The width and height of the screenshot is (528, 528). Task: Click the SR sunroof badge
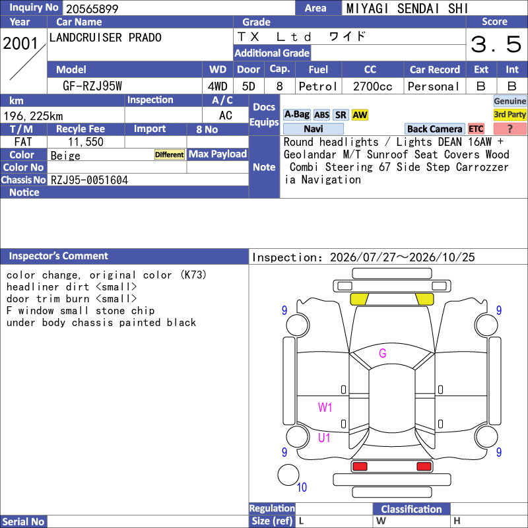pyautogui.click(x=341, y=115)
